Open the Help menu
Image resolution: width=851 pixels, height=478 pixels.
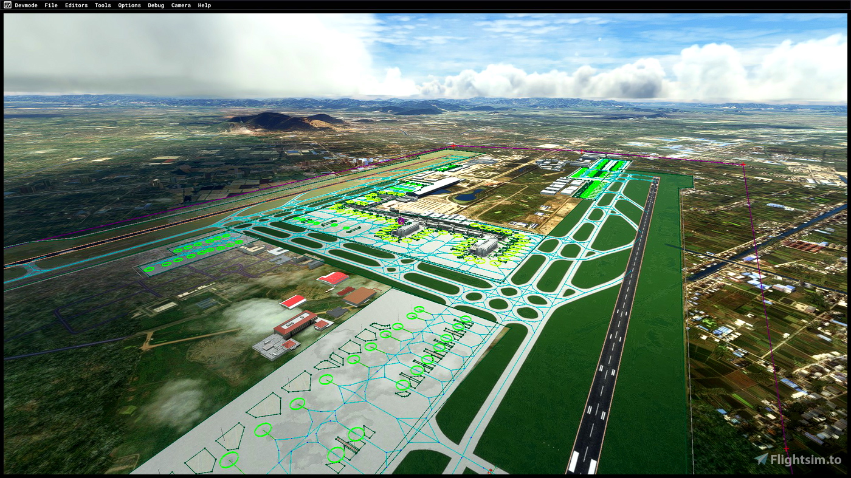coord(204,5)
